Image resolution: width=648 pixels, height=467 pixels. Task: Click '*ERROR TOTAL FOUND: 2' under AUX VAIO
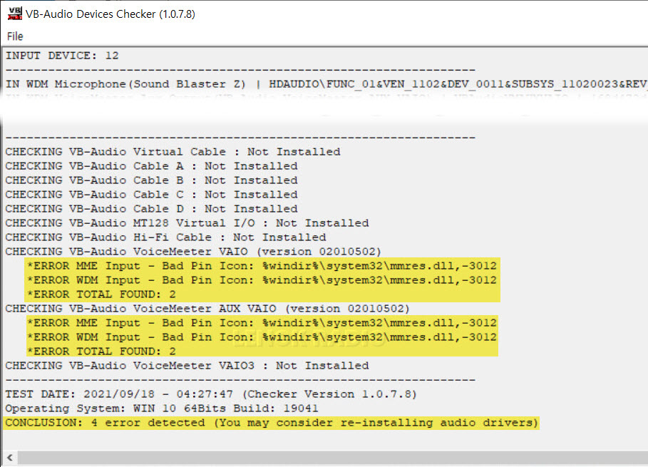[x=101, y=351]
